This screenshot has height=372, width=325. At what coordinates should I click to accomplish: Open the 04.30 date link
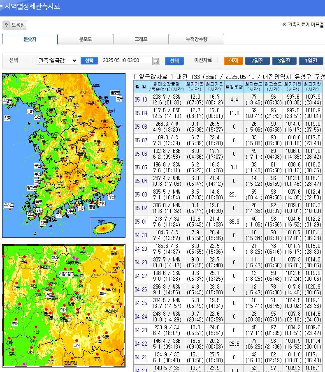tap(141, 236)
